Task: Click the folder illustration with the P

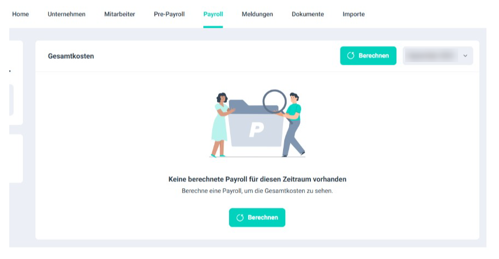Action: coord(256,124)
